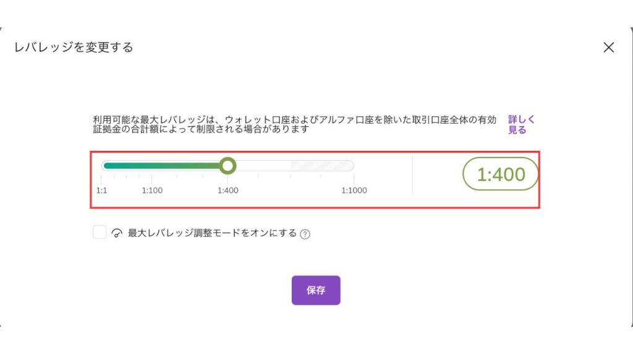Open the help tooltip via the question mark icon
Viewport: 633px width, 356px height.
pyautogui.click(x=305, y=232)
